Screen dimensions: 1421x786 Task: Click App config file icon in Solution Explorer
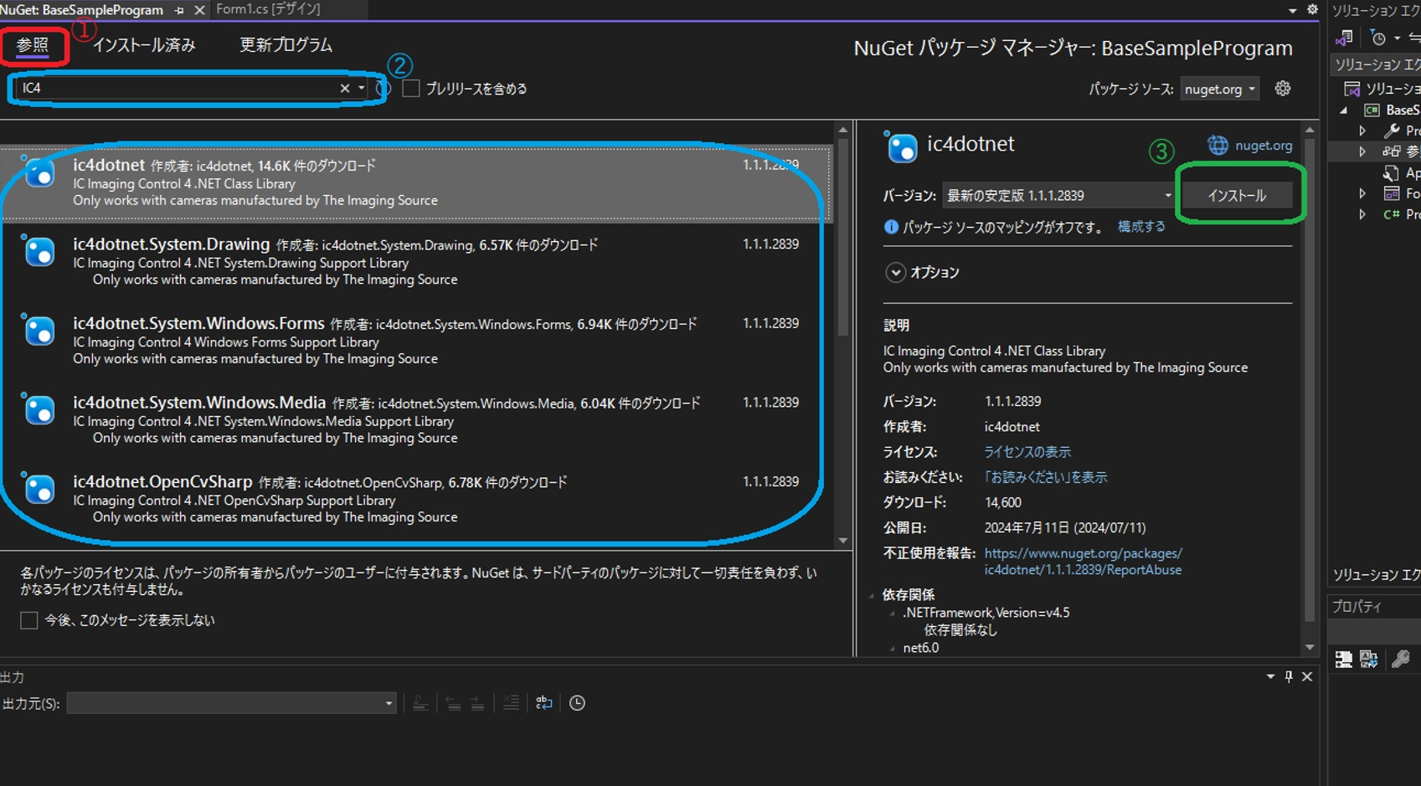coord(1392,172)
